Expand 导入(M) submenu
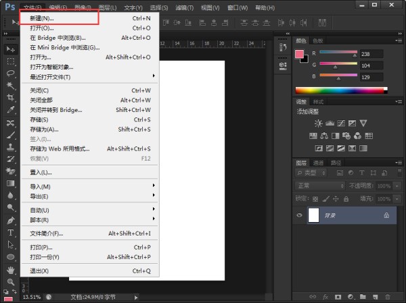Image resolution: width=406 pixels, height=303 pixels. (89, 186)
